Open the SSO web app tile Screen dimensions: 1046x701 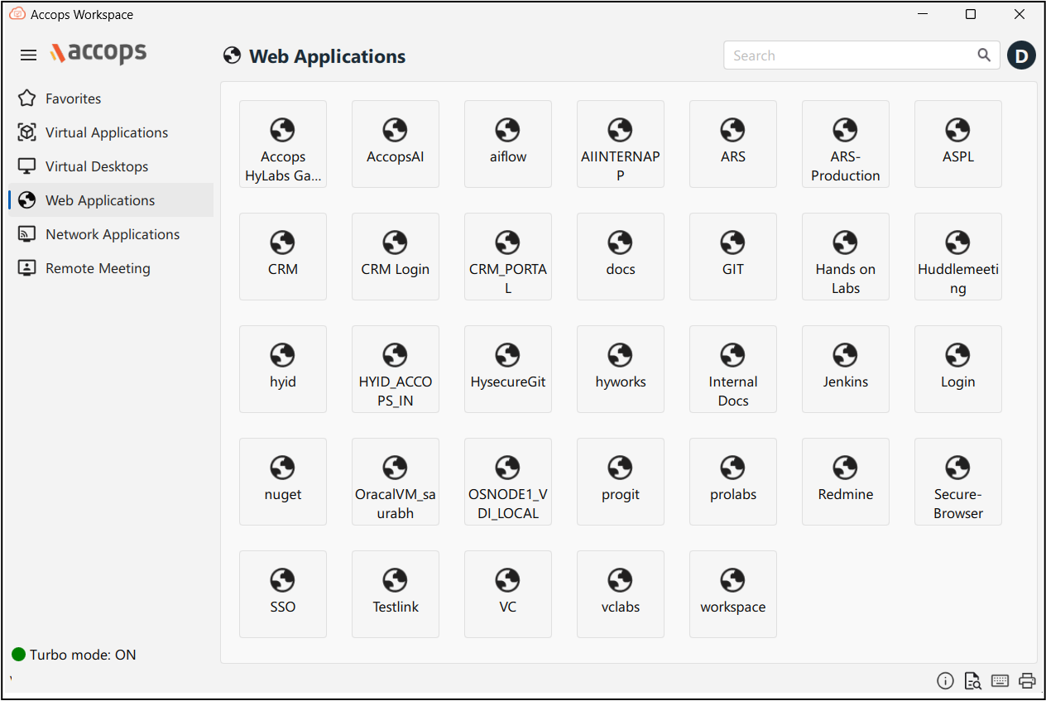(283, 594)
